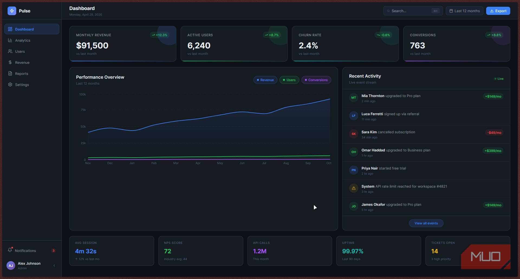This screenshot has height=279, width=520.
Task: Go to the Analytics page
Action: click(x=32, y=40)
